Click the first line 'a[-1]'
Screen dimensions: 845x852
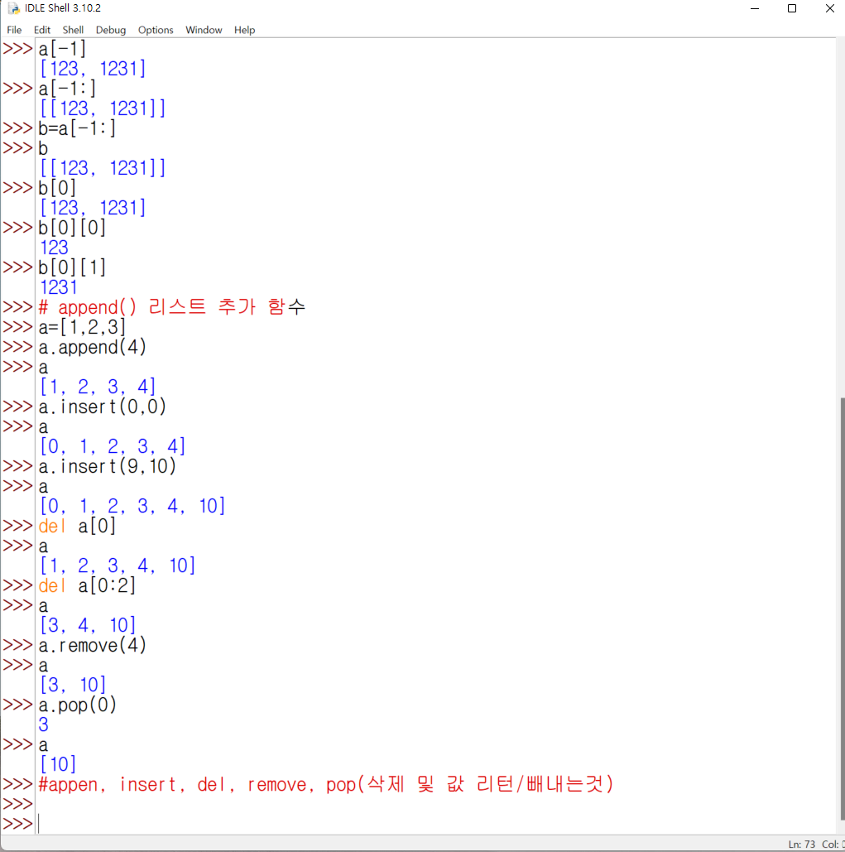coord(62,49)
